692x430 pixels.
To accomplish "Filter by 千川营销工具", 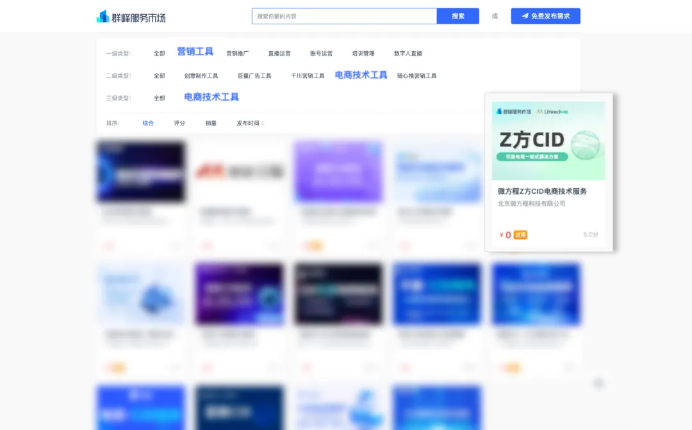I will tap(308, 76).
